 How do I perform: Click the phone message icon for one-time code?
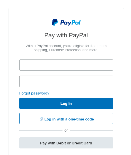(x=41, y=119)
